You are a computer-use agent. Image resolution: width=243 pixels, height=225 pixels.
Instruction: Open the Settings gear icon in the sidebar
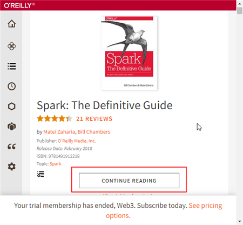pos(12,167)
